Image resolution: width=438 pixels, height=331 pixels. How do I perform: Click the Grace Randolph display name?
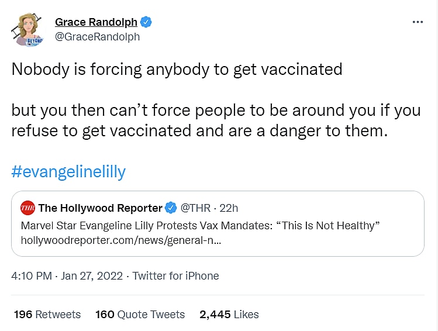[x=96, y=22]
